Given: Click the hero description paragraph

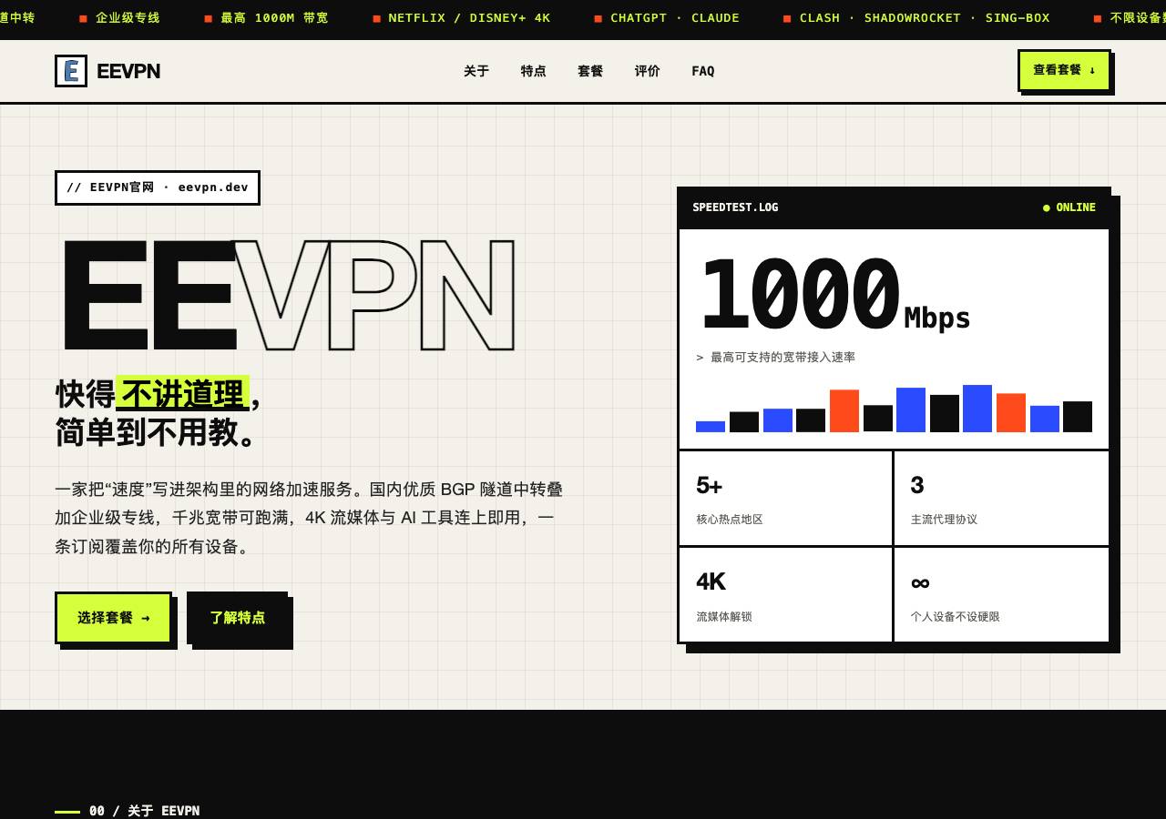Looking at the screenshot, I should [x=309, y=518].
